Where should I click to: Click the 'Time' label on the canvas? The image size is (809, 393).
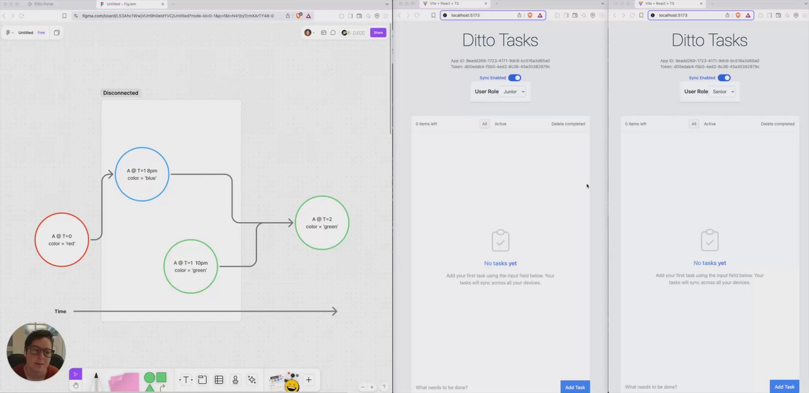click(x=60, y=312)
